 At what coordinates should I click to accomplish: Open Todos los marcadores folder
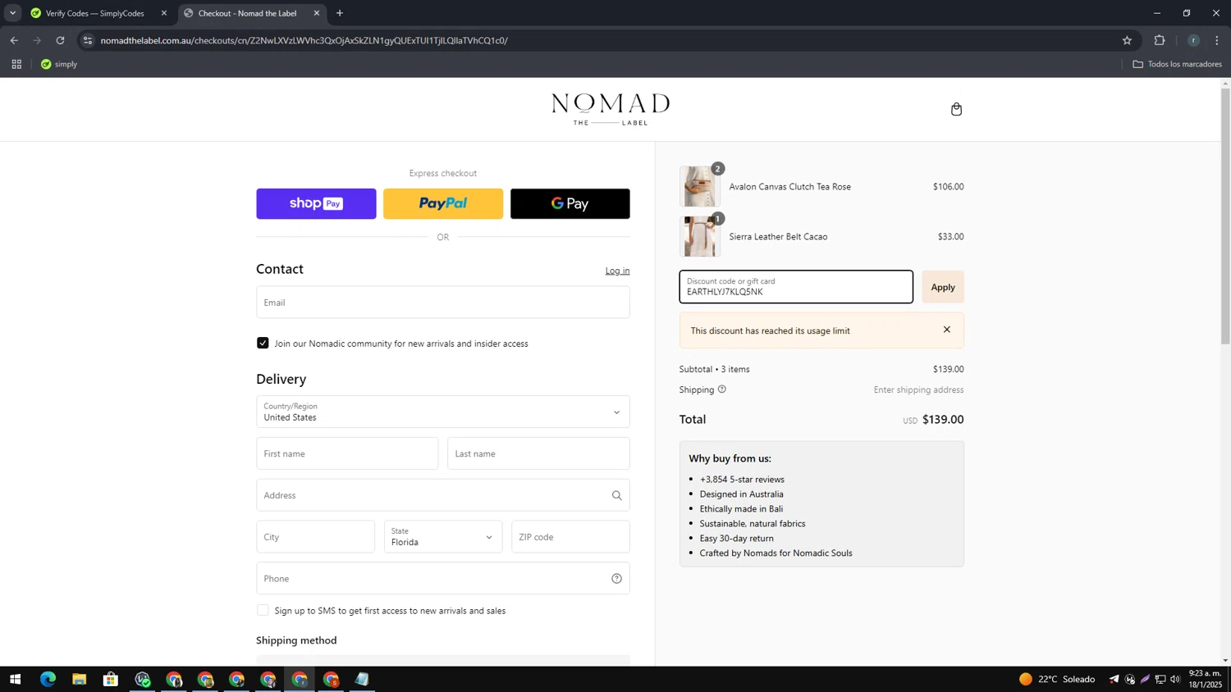coord(1177,64)
